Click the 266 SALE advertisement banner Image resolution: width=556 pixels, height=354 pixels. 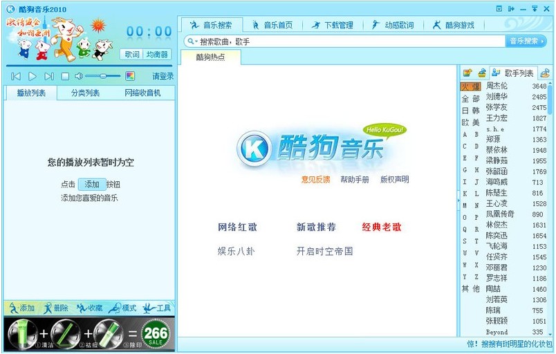(x=89, y=333)
